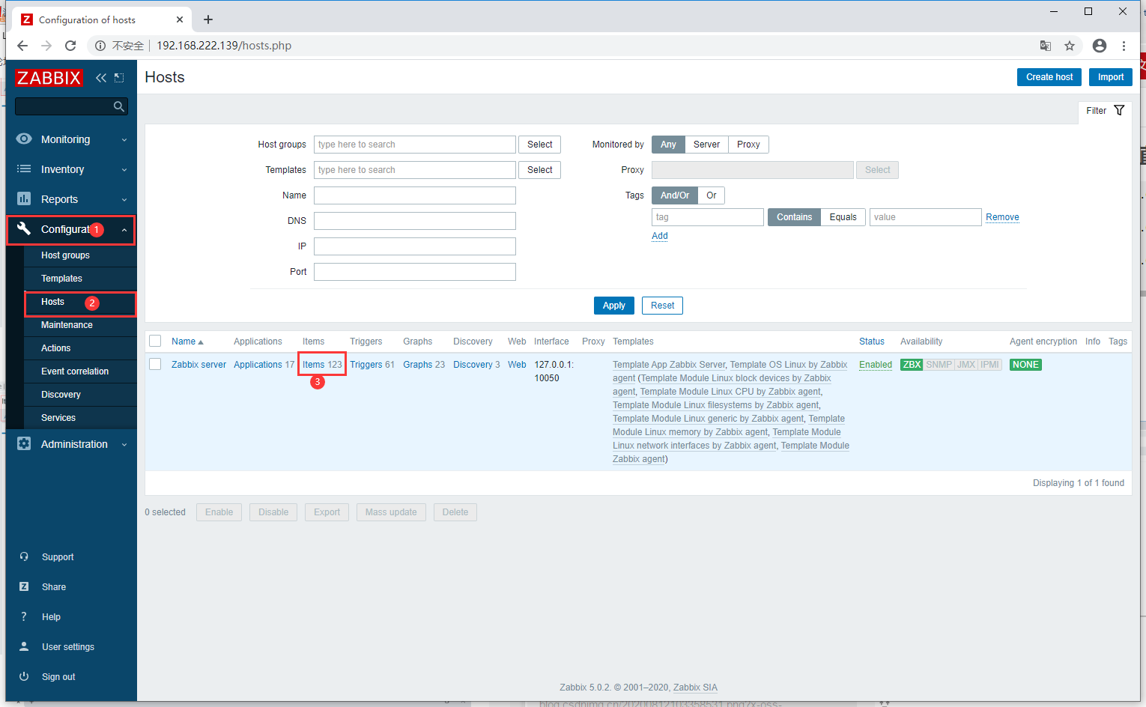Click the Enabled status link
1146x707 pixels.
tap(876, 365)
